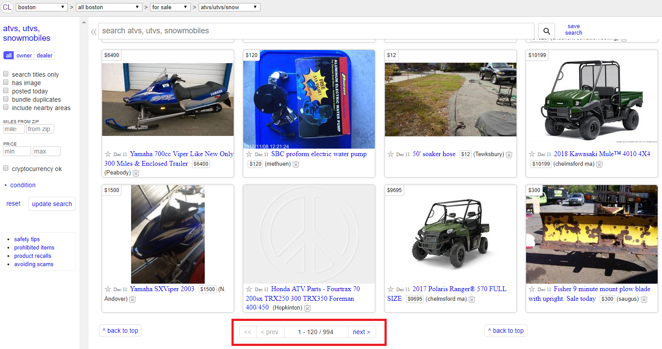662x349 pixels.
Task: Hide the Polaris Ranger posting via trash icon
Action: pyautogui.click(x=472, y=299)
